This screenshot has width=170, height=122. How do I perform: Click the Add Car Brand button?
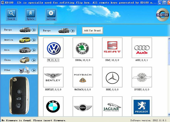tap(92, 30)
